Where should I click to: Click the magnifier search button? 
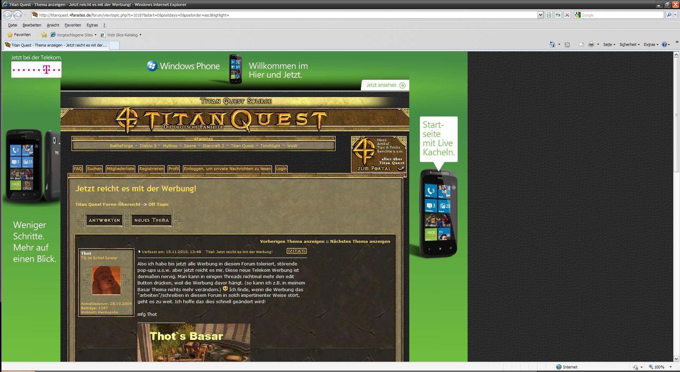[x=669, y=15]
